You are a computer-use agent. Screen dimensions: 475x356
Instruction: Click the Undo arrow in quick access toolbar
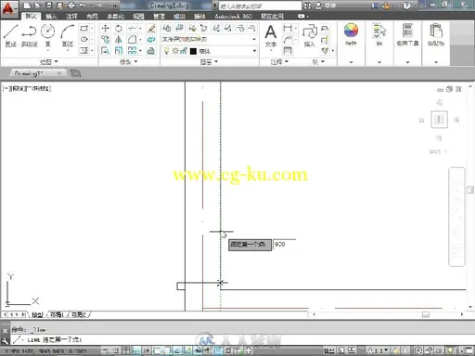point(83,5)
